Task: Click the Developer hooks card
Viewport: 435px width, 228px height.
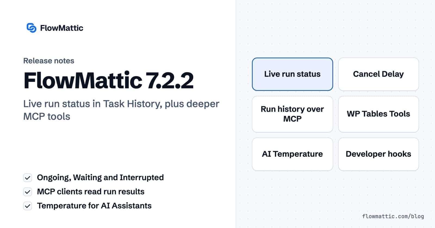Action: pyautogui.click(x=378, y=154)
